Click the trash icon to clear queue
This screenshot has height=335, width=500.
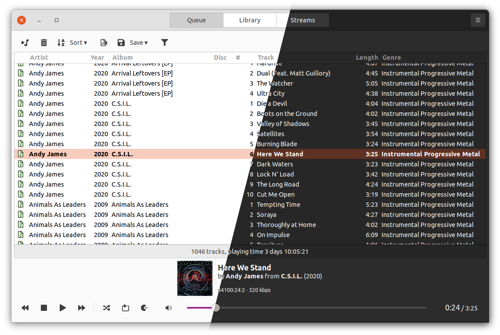coord(44,43)
